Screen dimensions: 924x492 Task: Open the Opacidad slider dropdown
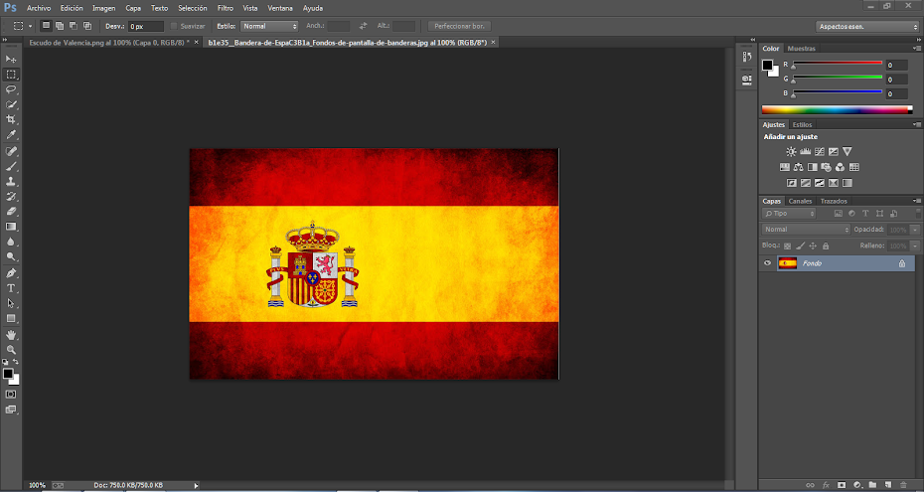pyautogui.click(x=915, y=230)
